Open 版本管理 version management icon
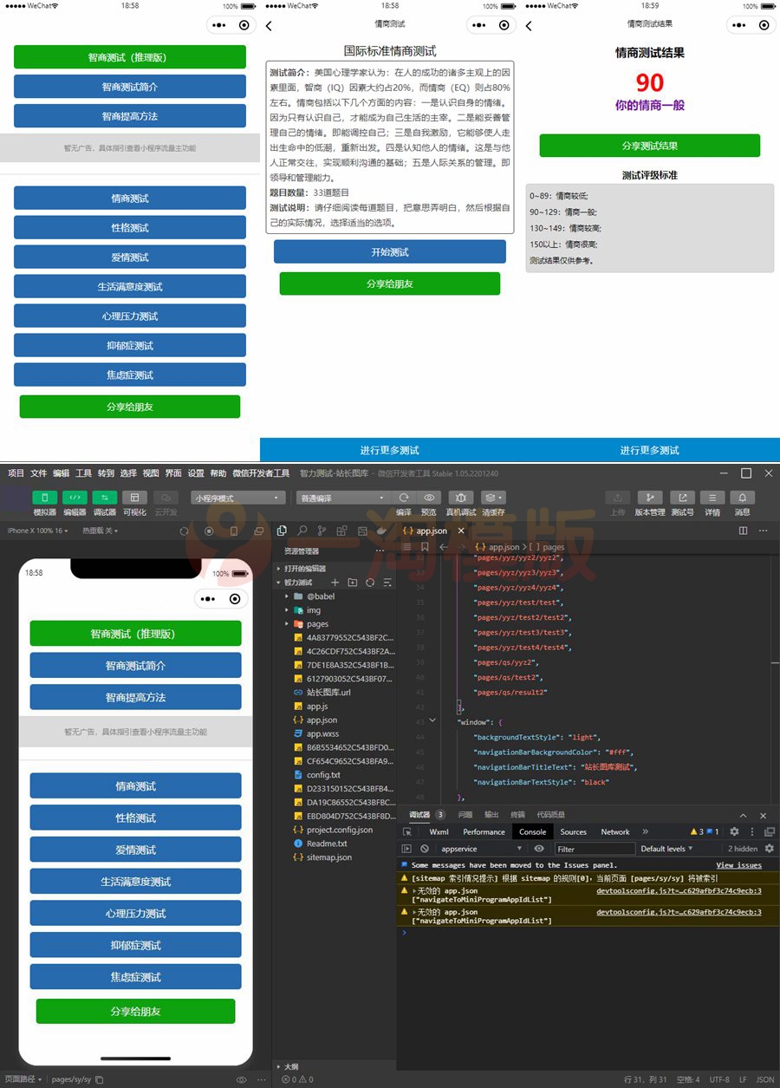The image size is (780, 1088). pyautogui.click(x=650, y=498)
